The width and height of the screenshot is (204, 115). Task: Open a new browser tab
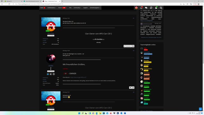click(62, 1)
